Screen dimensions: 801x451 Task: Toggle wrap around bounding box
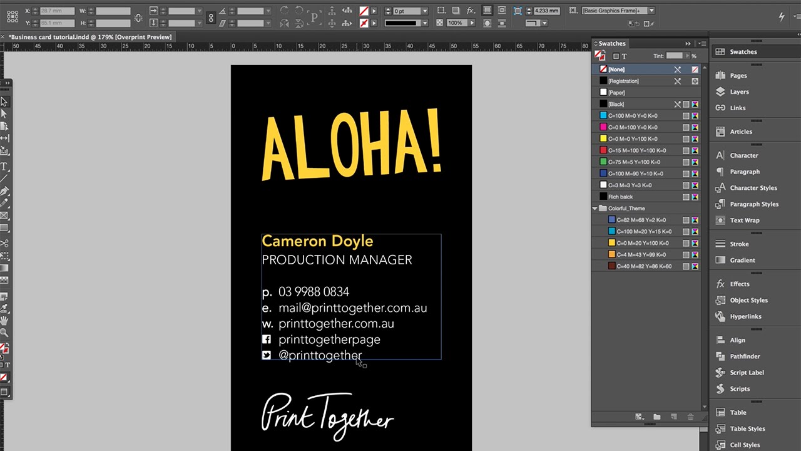click(x=502, y=11)
